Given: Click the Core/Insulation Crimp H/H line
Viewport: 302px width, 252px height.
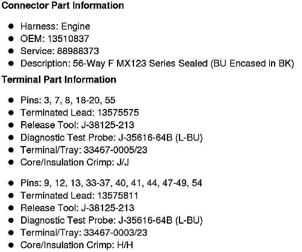Looking at the screenshot, I should pos(77,245).
